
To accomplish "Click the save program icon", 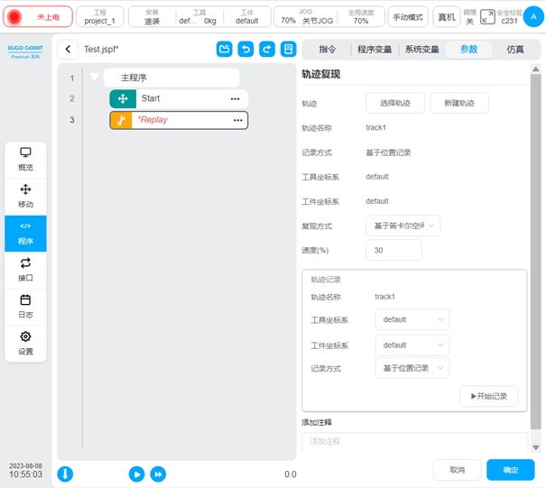I will click(289, 50).
